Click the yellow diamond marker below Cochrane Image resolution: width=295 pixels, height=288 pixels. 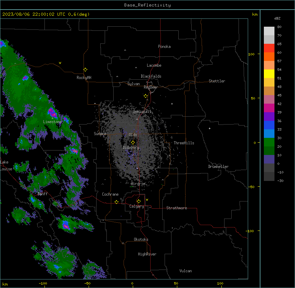[x=116, y=202]
